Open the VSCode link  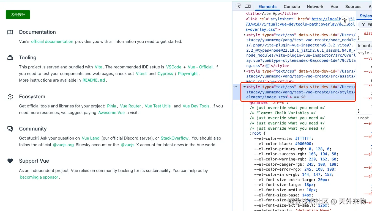174,67
